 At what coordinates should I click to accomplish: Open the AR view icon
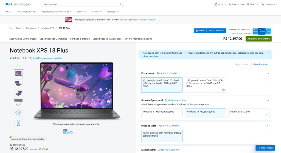[x=18, y=122]
